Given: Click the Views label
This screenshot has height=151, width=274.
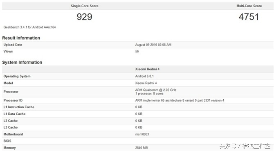Looking at the screenshot, I should click(8, 51).
